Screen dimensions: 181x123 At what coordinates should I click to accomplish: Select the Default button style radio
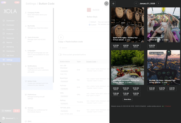pyautogui.click(x=89, y=22)
